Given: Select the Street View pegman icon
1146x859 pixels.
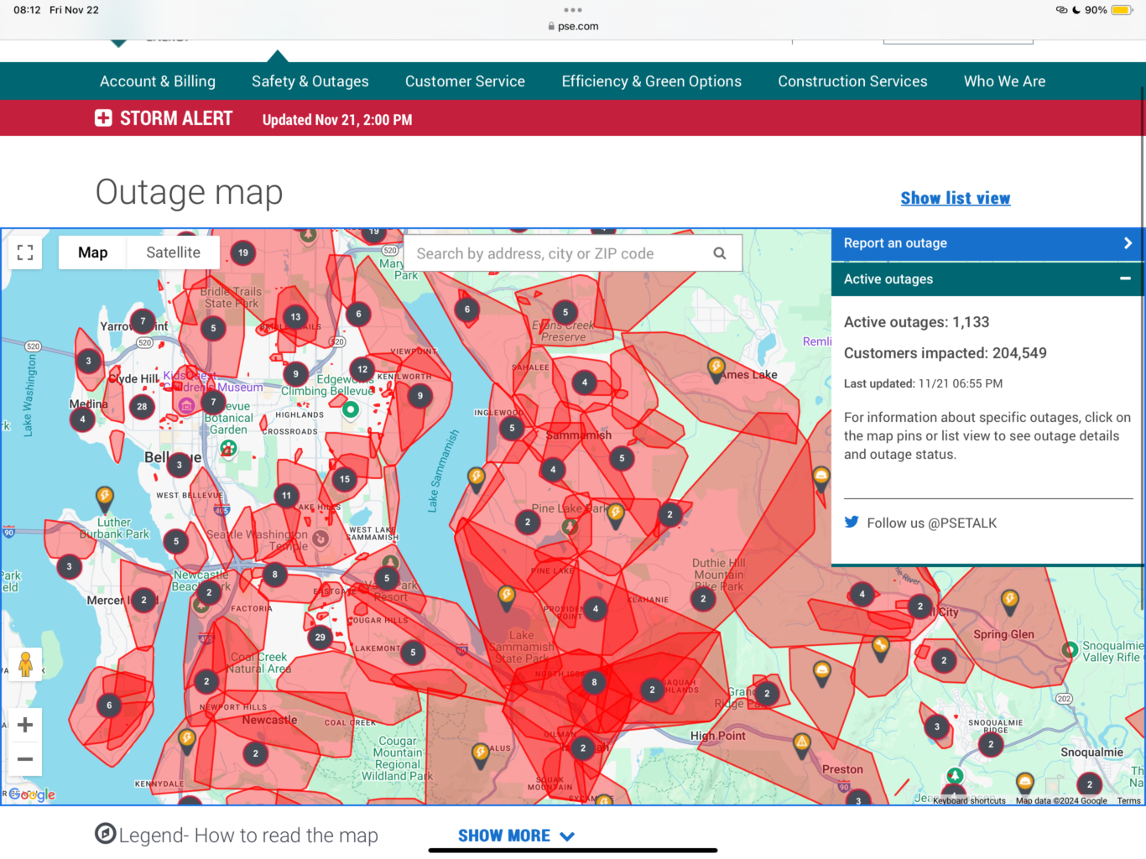Looking at the screenshot, I should tap(25, 664).
